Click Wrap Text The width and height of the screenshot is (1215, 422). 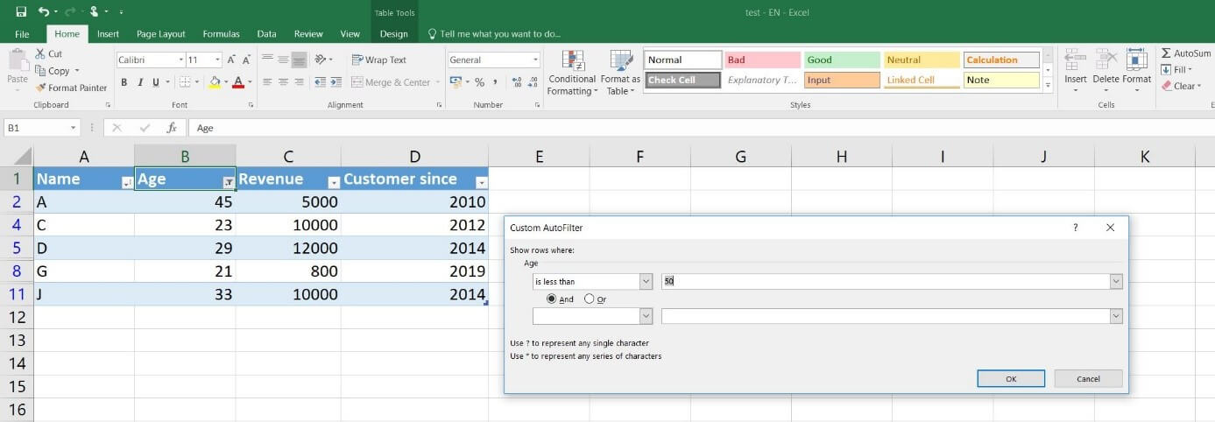tap(379, 60)
